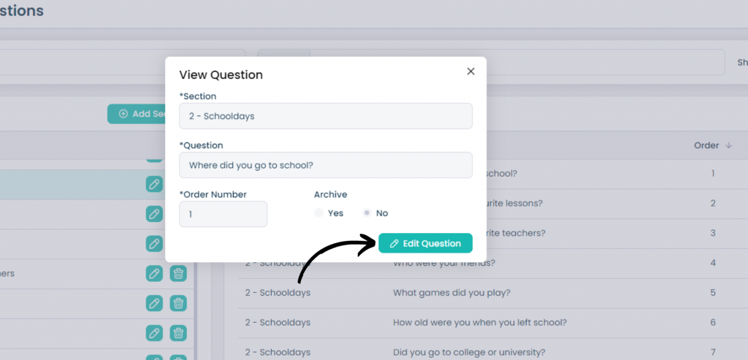Select Yes for Archive
This screenshot has height=360, width=748.
coord(319,213)
